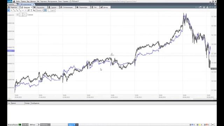This screenshot has height=126, width=224.
Task: Open the Инструменты menu
Action: coord(52,1)
